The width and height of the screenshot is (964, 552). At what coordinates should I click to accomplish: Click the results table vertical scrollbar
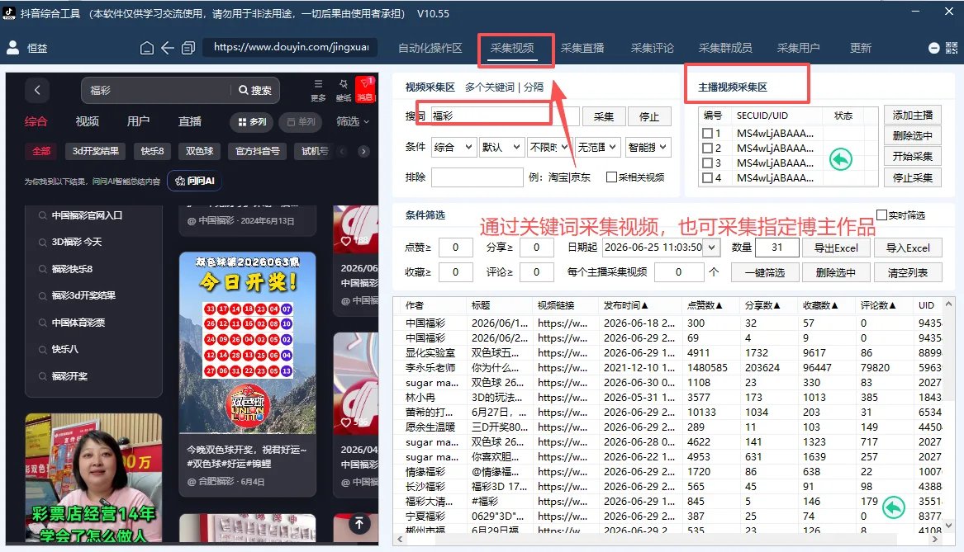coord(948,414)
